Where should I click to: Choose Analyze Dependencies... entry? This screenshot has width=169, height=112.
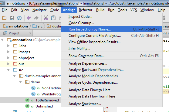click(x=112, y=63)
